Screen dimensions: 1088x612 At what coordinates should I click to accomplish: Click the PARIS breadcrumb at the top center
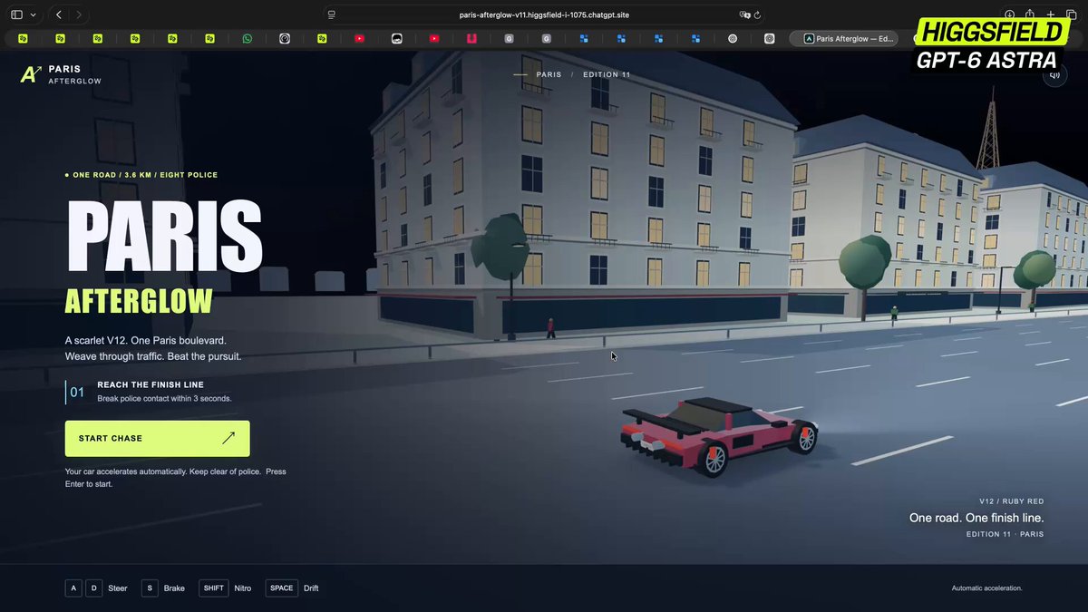coord(549,75)
